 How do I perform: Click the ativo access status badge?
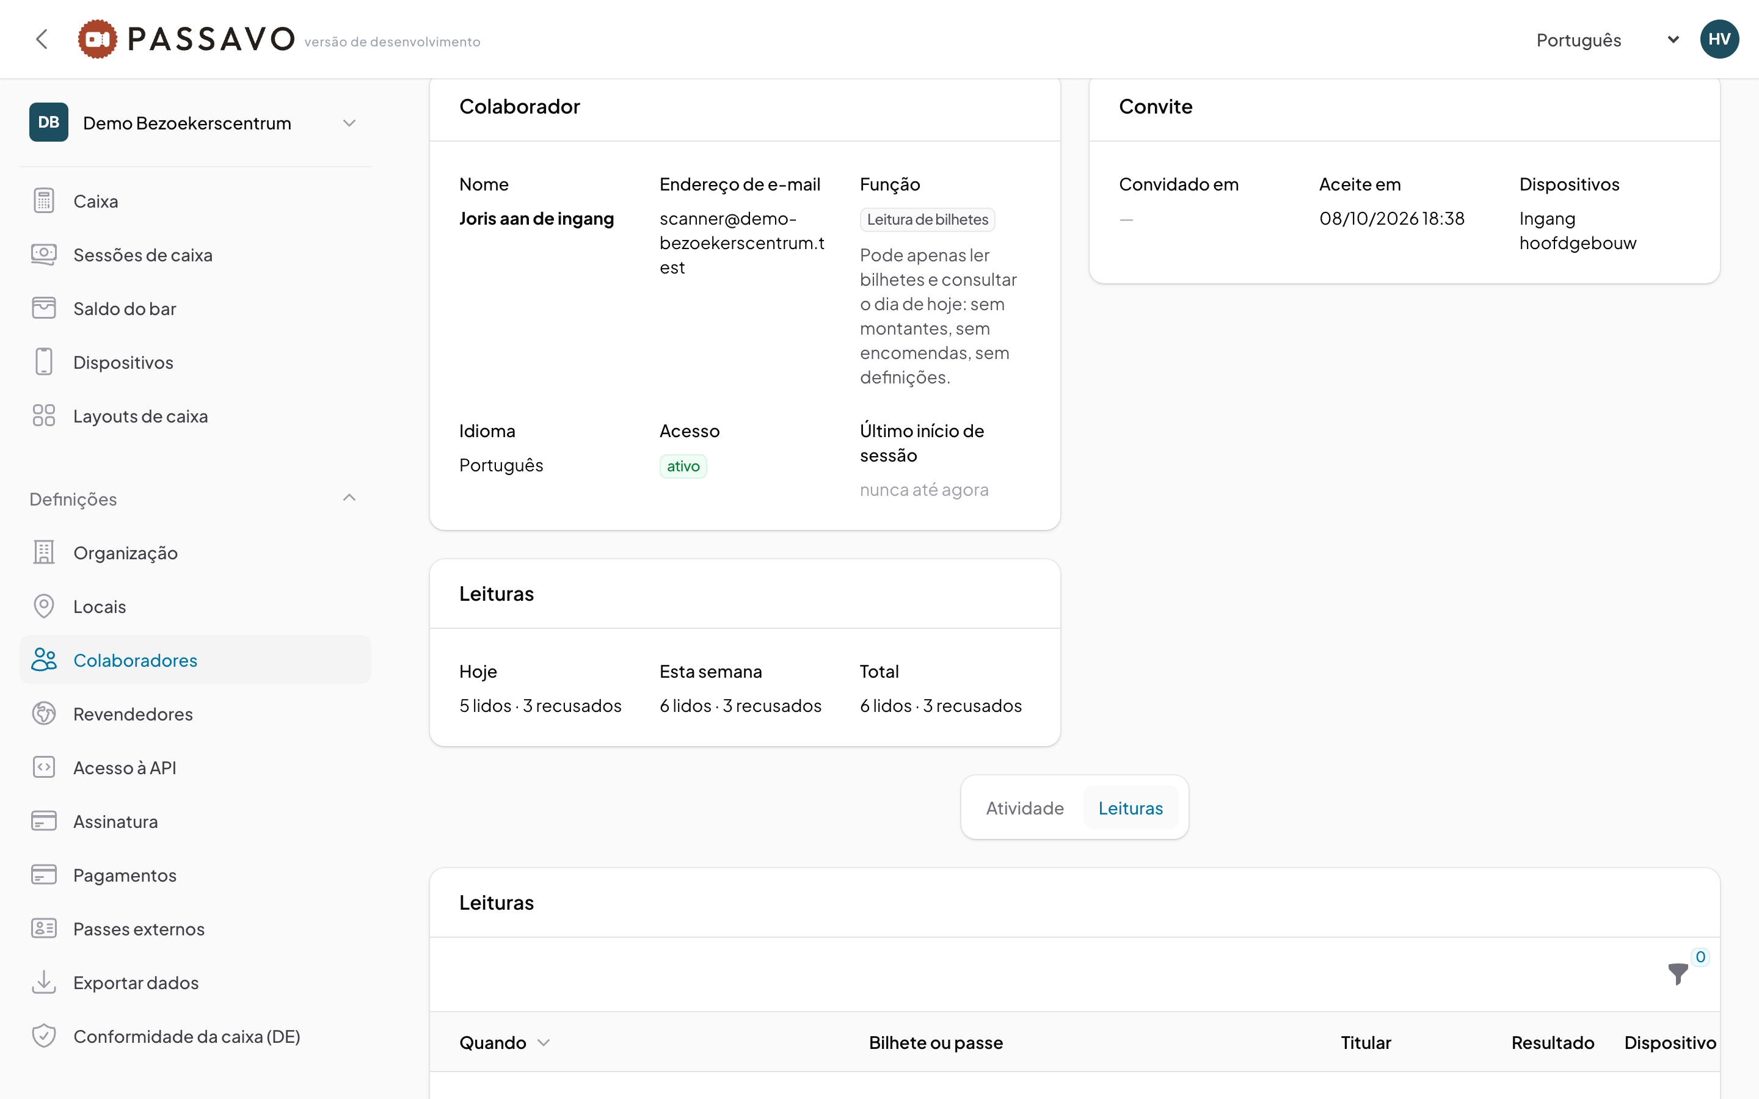click(x=683, y=466)
